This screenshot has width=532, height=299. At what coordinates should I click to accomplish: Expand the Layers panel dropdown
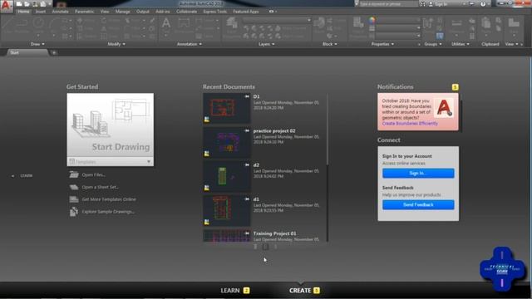266,44
